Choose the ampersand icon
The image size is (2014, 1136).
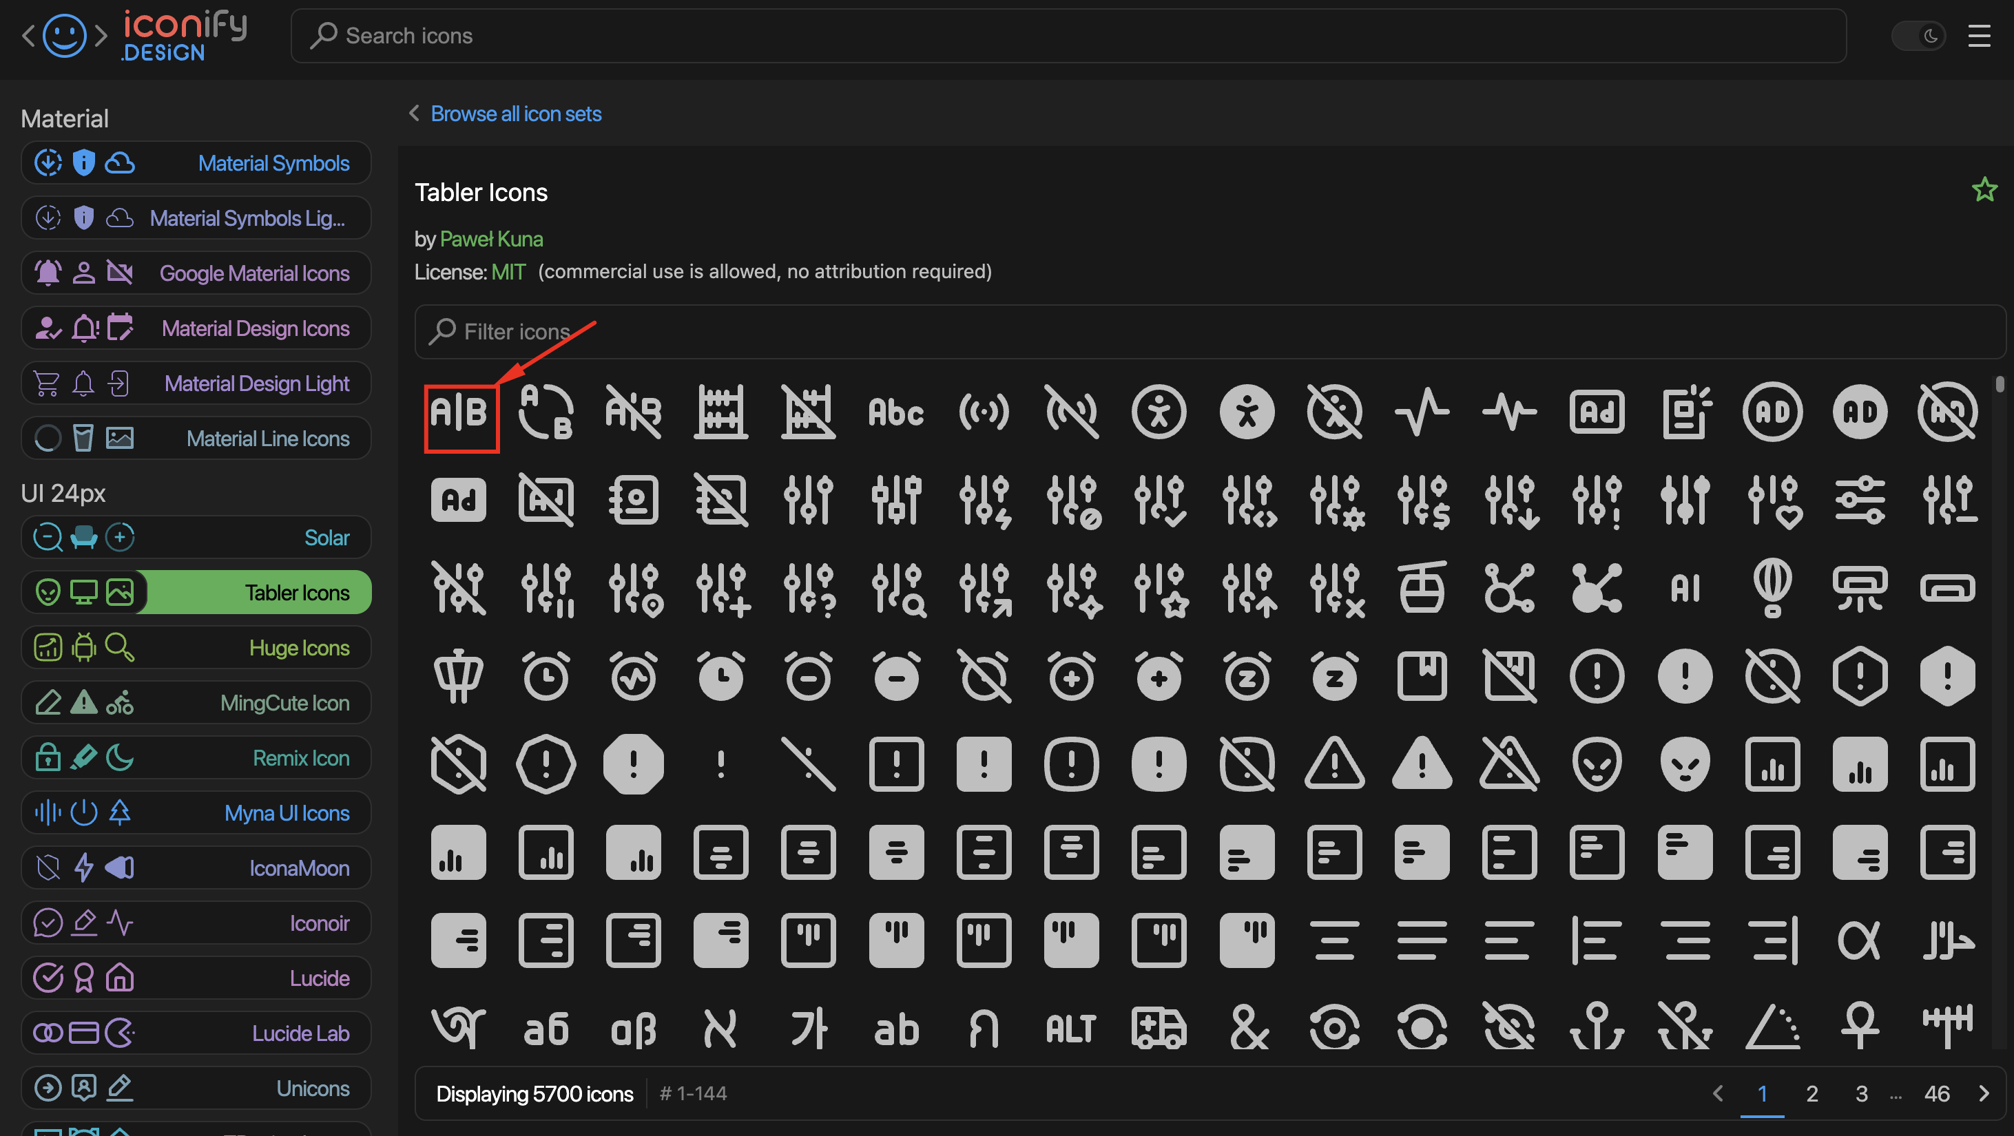click(1247, 1027)
